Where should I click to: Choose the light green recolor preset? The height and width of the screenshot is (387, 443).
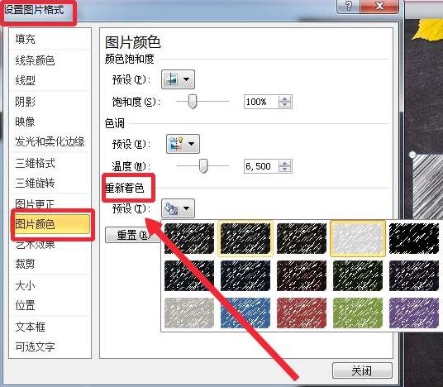point(358,313)
